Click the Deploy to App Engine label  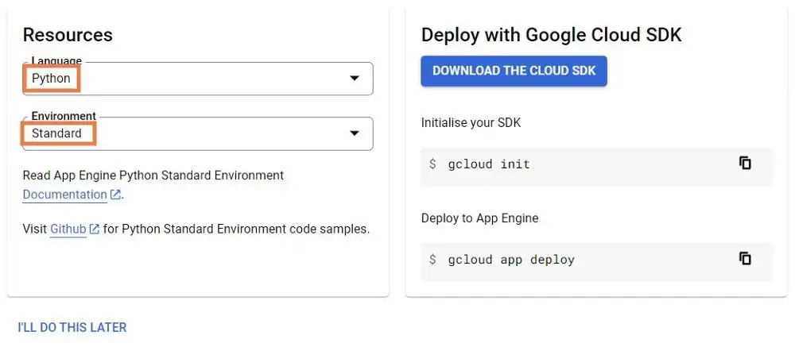point(479,218)
